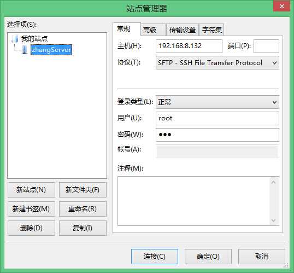Close the 站点管理器 dialog window
The height and width of the screenshot is (273, 294).
[x=281, y=6]
